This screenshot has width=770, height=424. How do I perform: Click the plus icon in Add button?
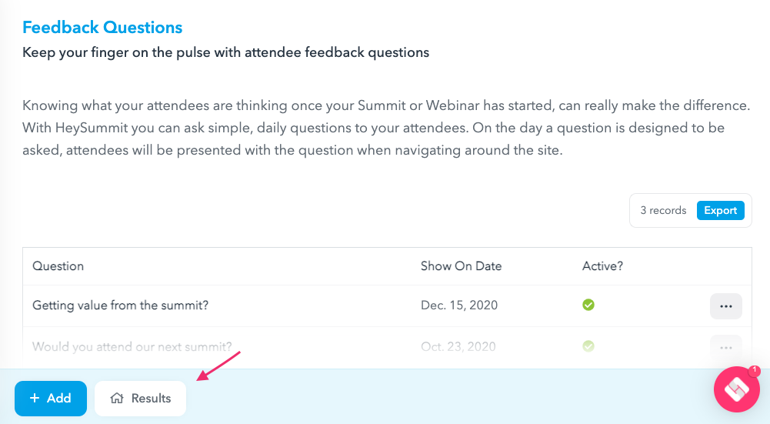(x=35, y=398)
